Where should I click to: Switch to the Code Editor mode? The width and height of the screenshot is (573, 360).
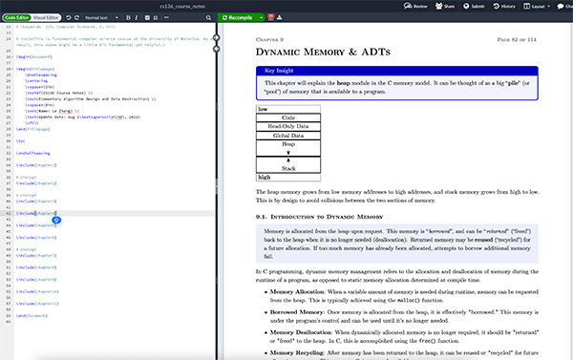pos(17,17)
